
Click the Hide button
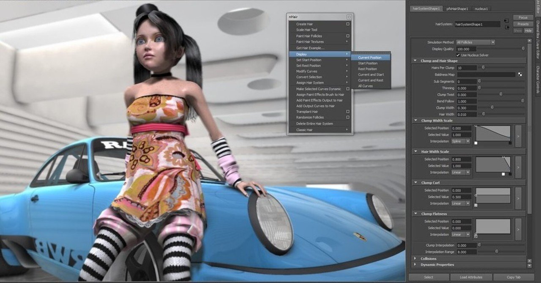528,30
